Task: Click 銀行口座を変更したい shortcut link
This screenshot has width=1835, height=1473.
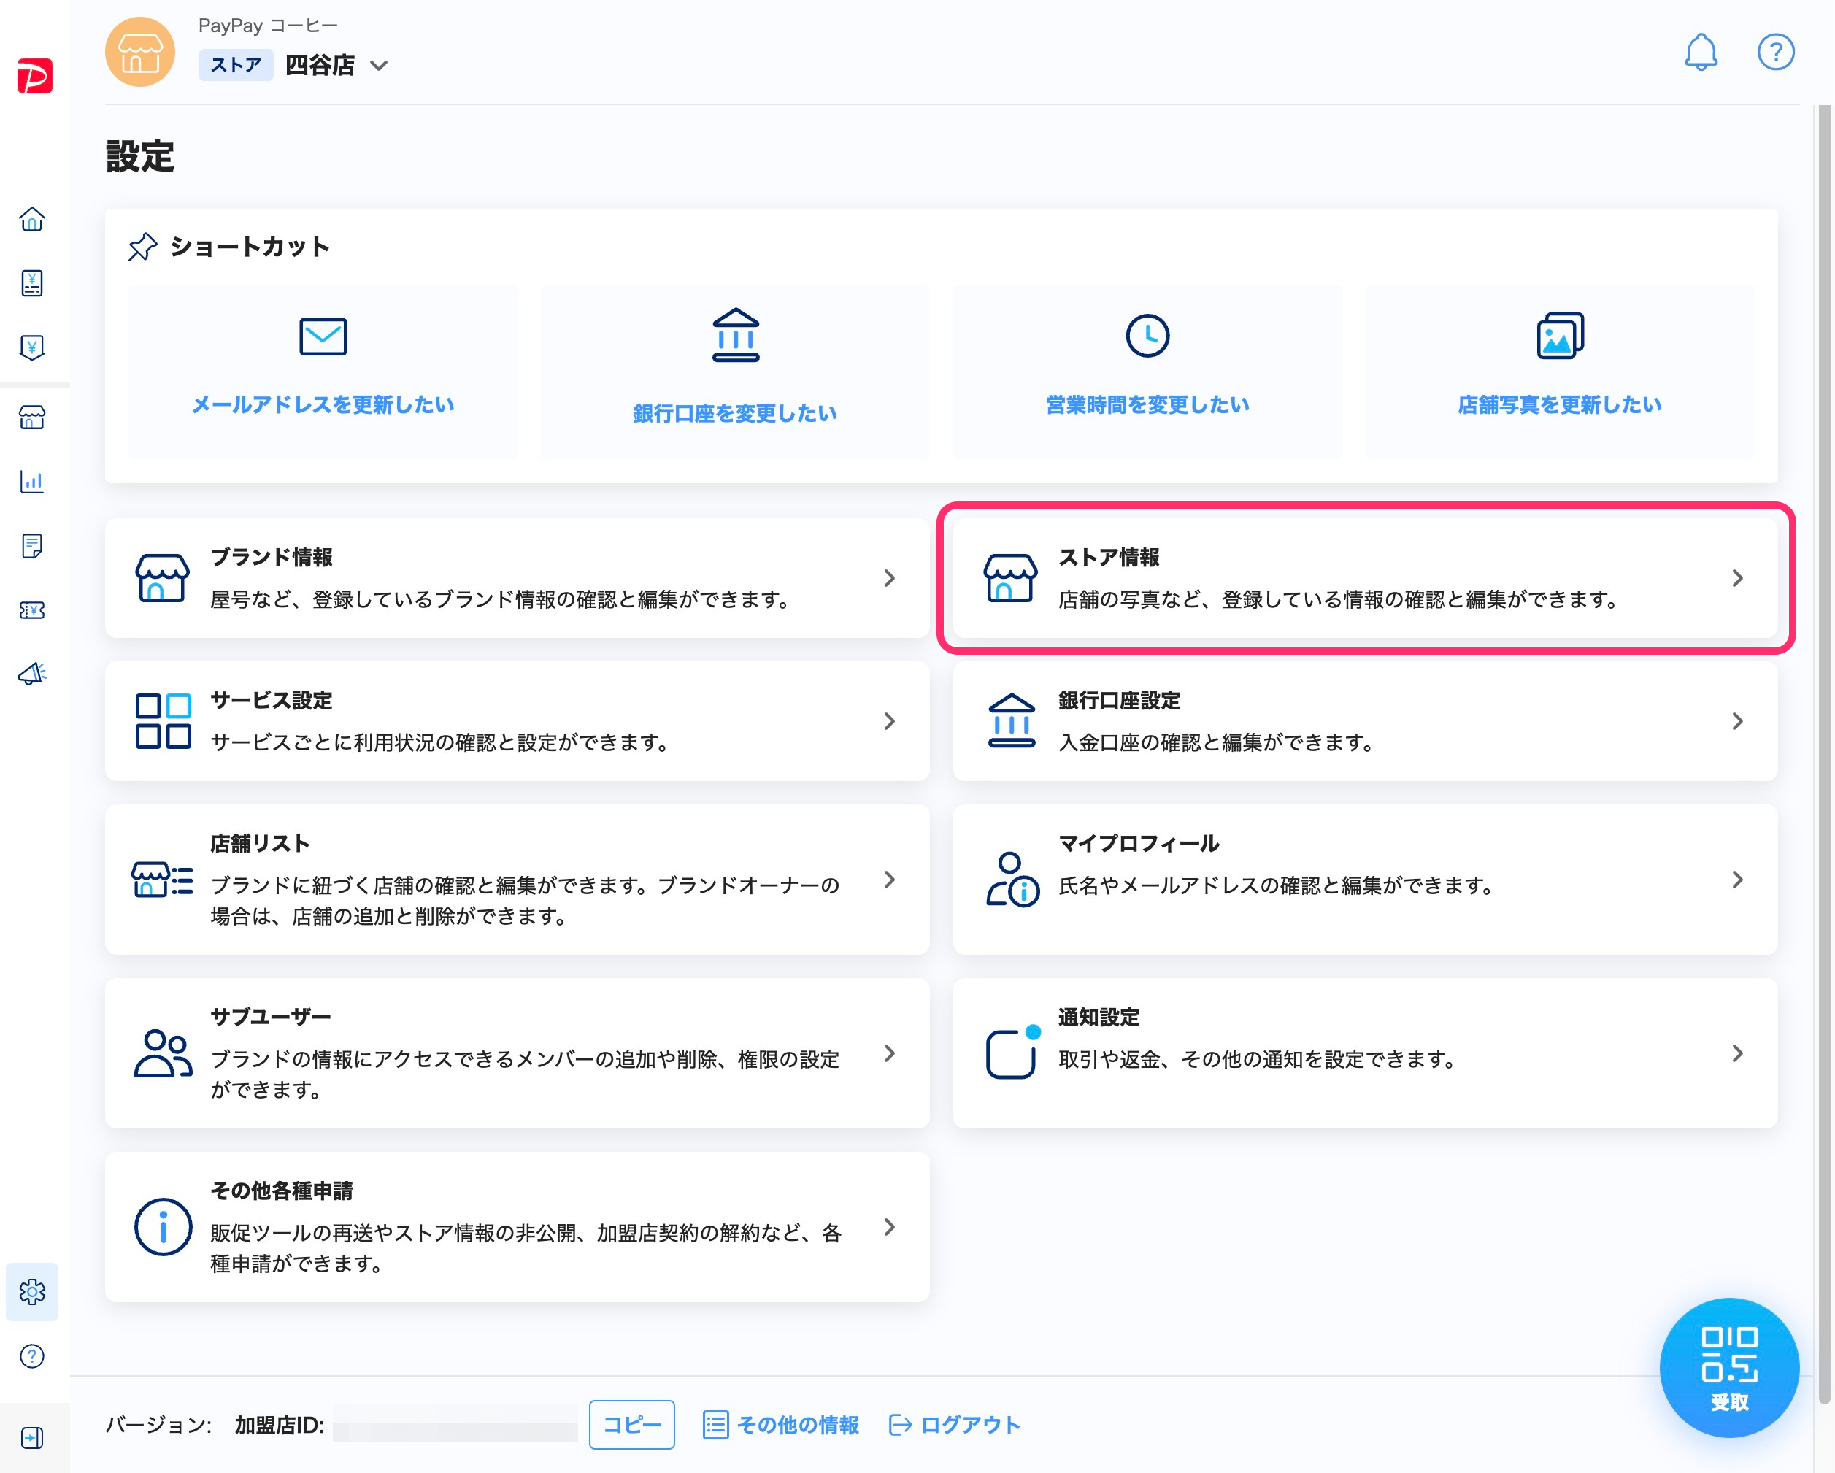Action: pos(735,414)
